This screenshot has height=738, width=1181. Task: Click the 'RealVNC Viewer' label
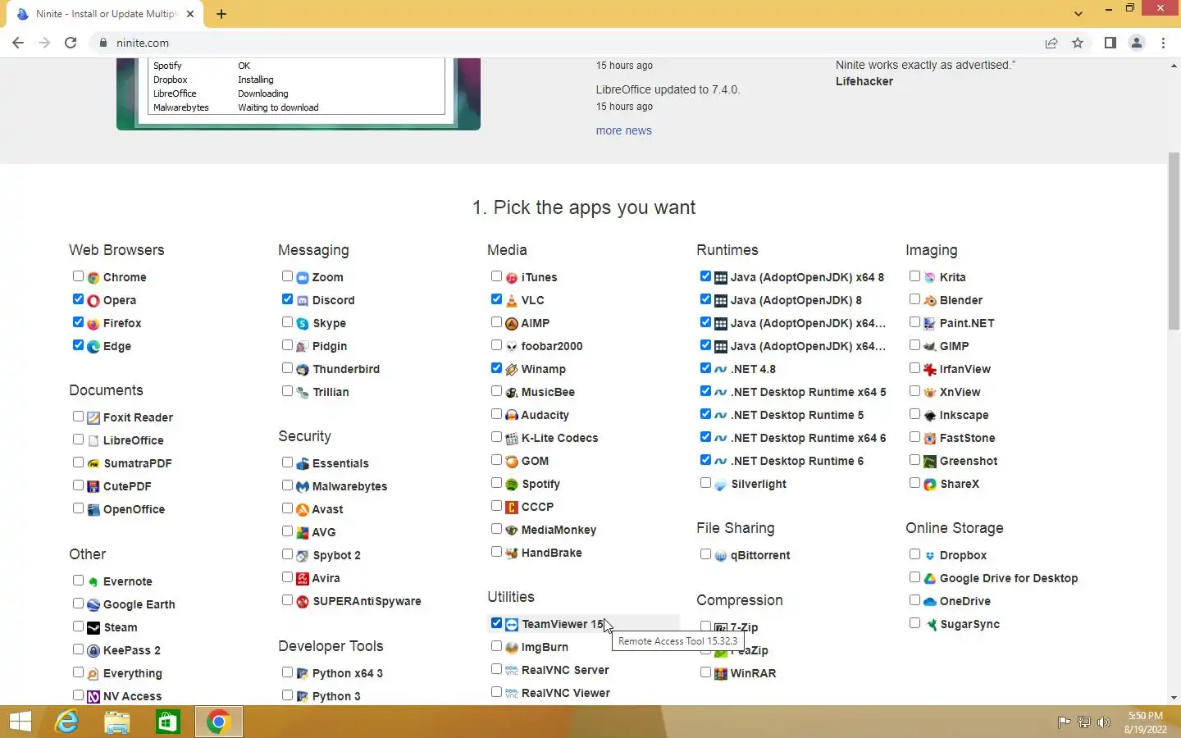click(x=565, y=693)
